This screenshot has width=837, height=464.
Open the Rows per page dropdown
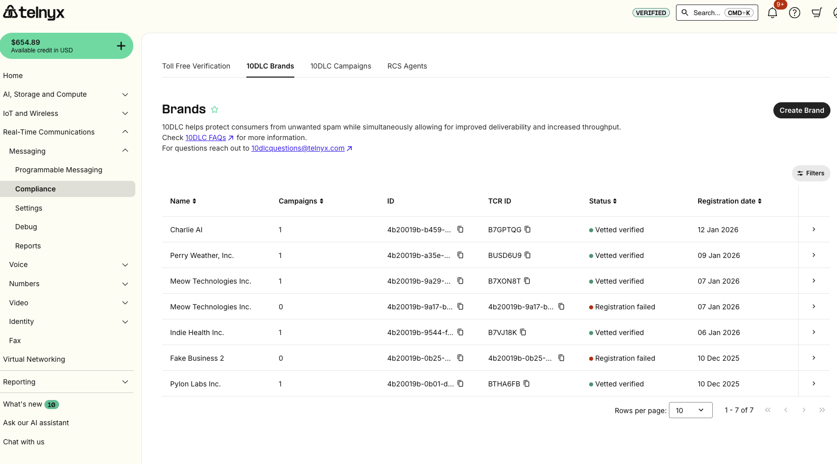691,410
